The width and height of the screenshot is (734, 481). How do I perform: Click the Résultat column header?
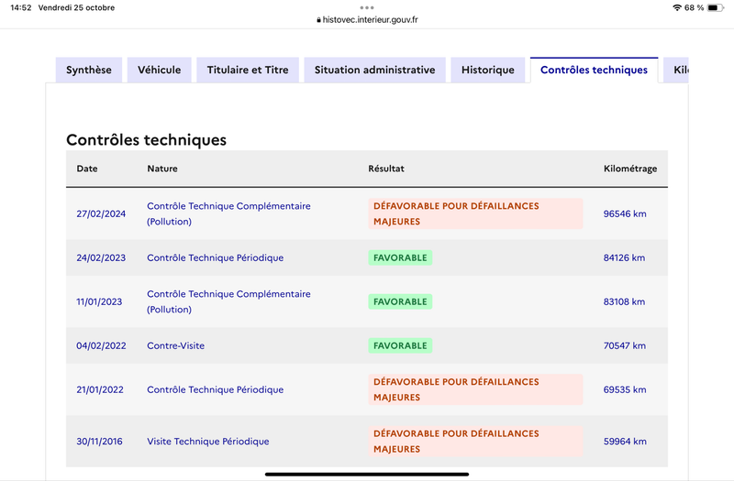pyautogui.click(x=386, y=169)
